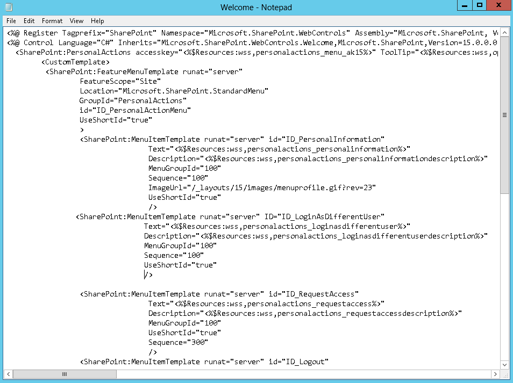Open the Format menu
Screen dimensions: 513x383
pos(52,21)
